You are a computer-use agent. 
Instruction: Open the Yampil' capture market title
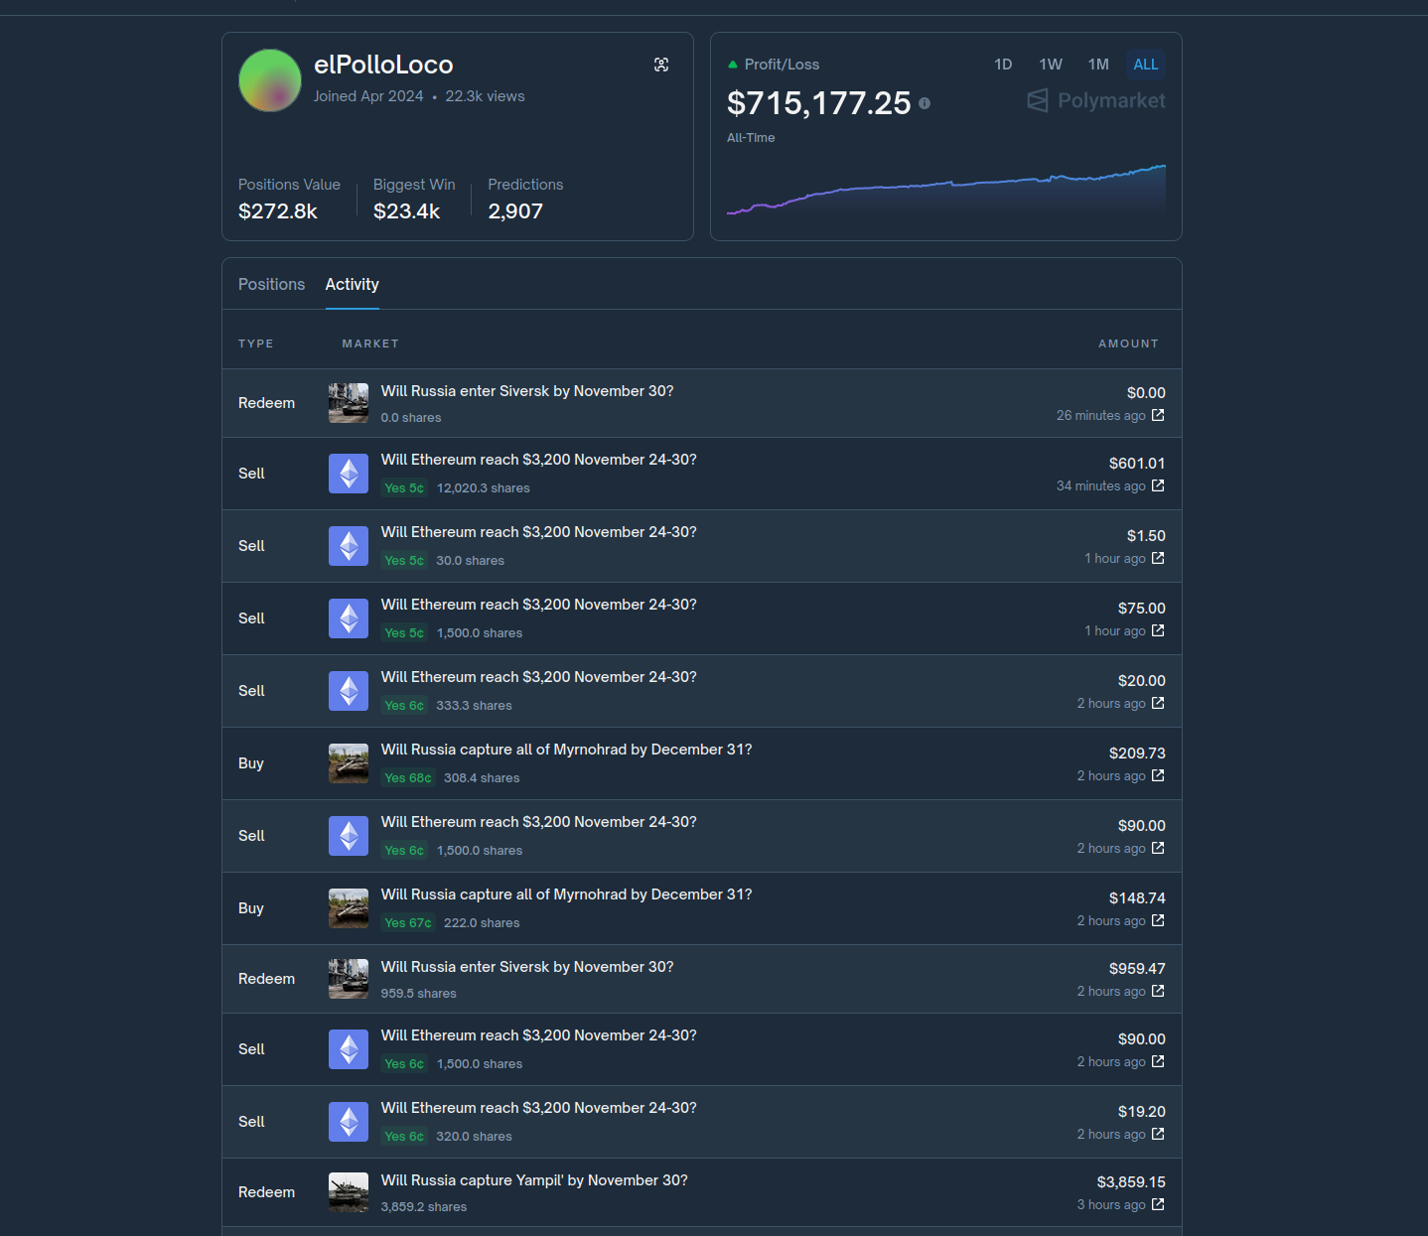(x=534, y=1180)
